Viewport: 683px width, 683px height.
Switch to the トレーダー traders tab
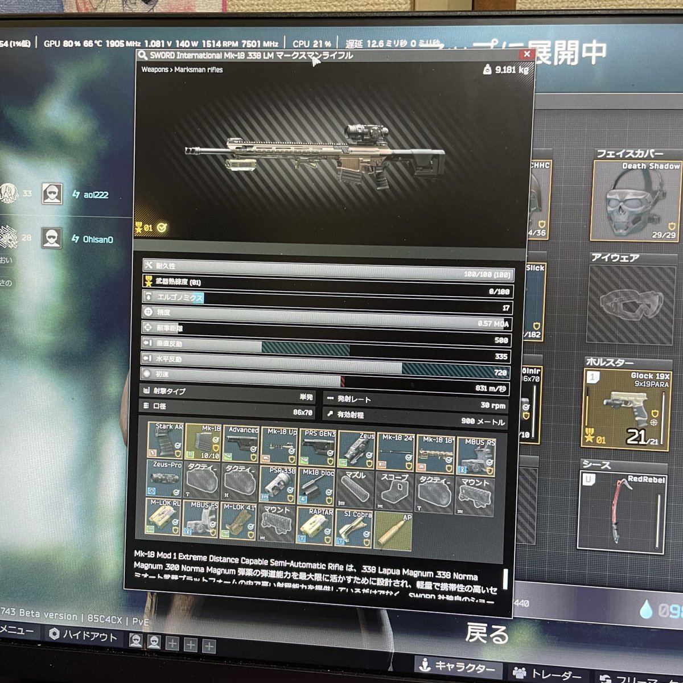coord(548,675)
